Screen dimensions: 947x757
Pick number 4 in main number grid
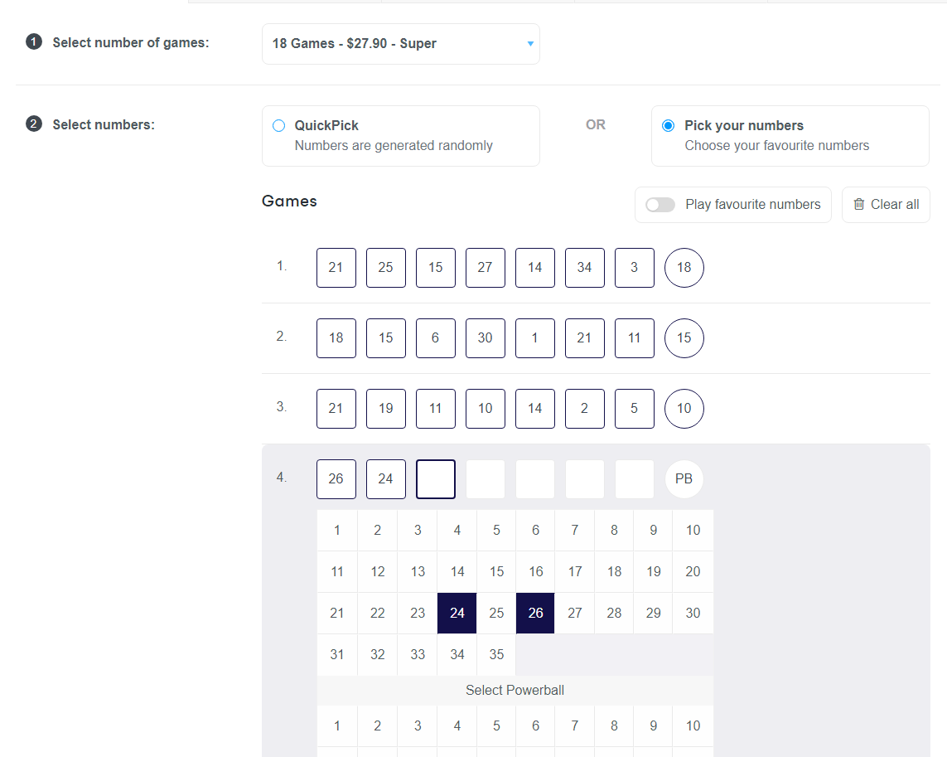[x=457, y=531]
